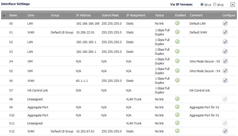
Task: Edit the X5 interface settings
Action: [225, 71]
